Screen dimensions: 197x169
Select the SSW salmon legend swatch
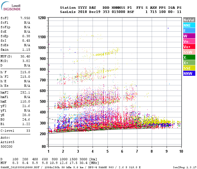pos(189,52)
